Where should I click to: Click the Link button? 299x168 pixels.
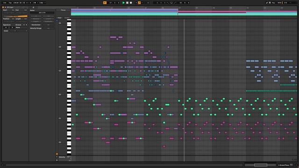(x=5, y=3)
